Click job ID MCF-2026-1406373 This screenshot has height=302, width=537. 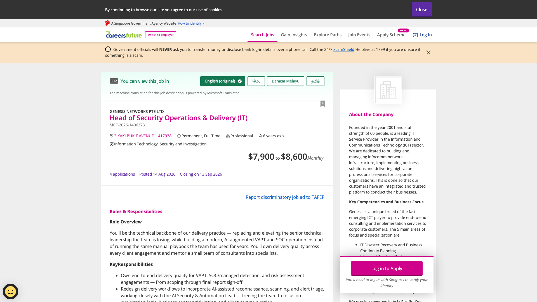(x=127, y=125)
